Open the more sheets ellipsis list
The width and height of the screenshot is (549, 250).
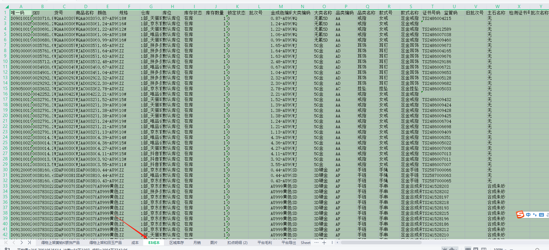[x=316, y=242]
